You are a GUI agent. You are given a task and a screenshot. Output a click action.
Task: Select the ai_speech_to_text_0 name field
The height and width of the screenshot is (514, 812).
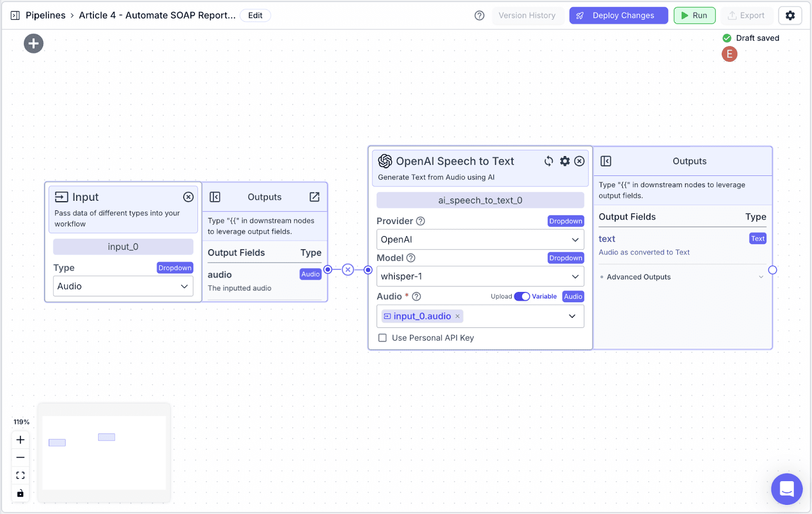[x=480, y=200]
